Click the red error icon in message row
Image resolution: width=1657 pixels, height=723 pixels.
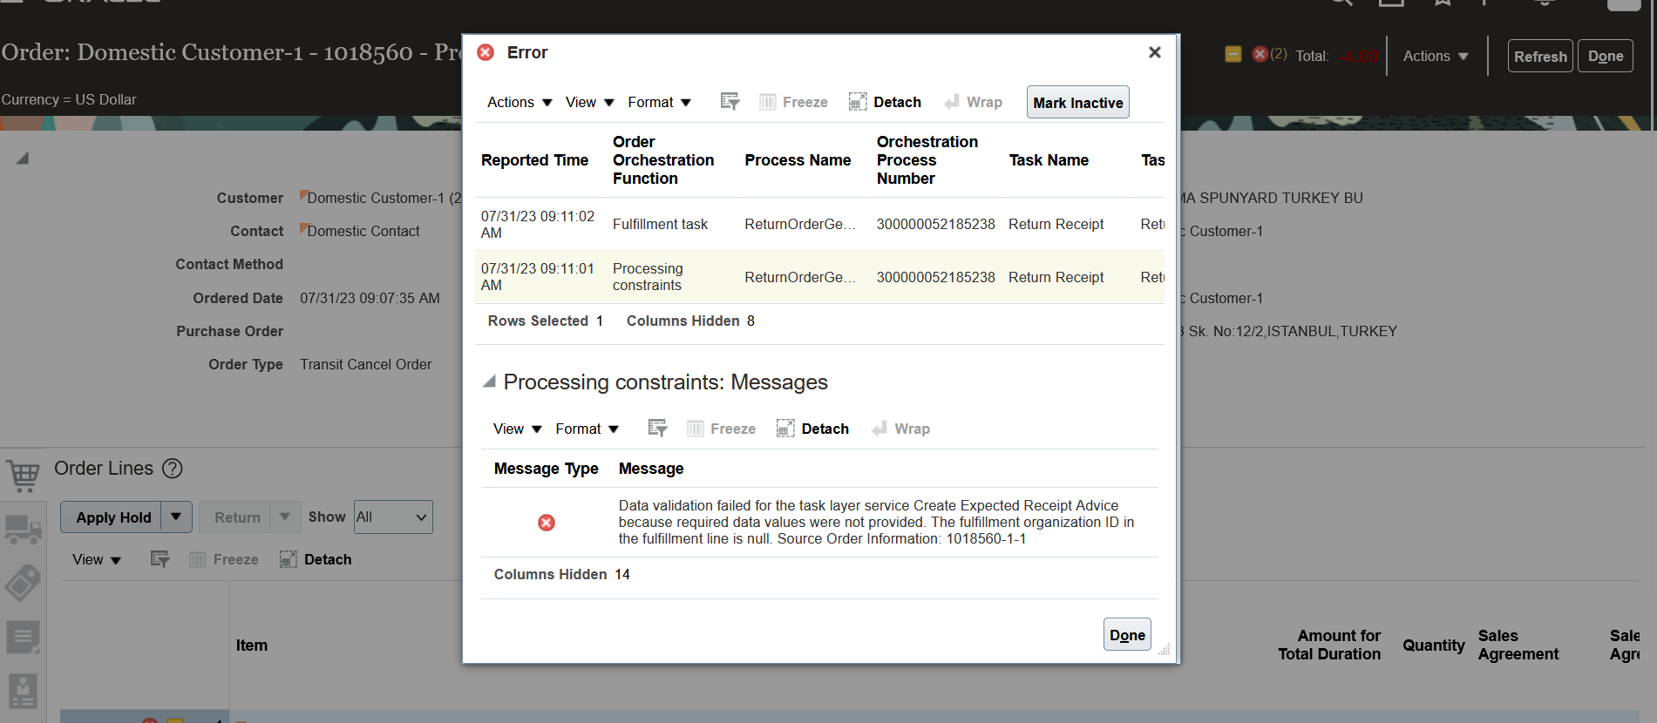point(547,523)
